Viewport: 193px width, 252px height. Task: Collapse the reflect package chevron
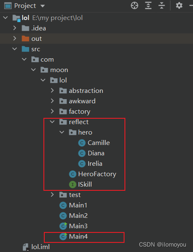52,122
